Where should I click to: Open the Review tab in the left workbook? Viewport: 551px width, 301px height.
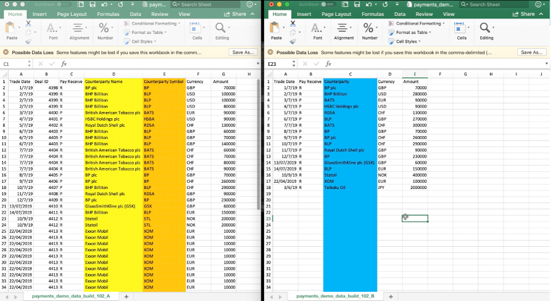point(160,14)
